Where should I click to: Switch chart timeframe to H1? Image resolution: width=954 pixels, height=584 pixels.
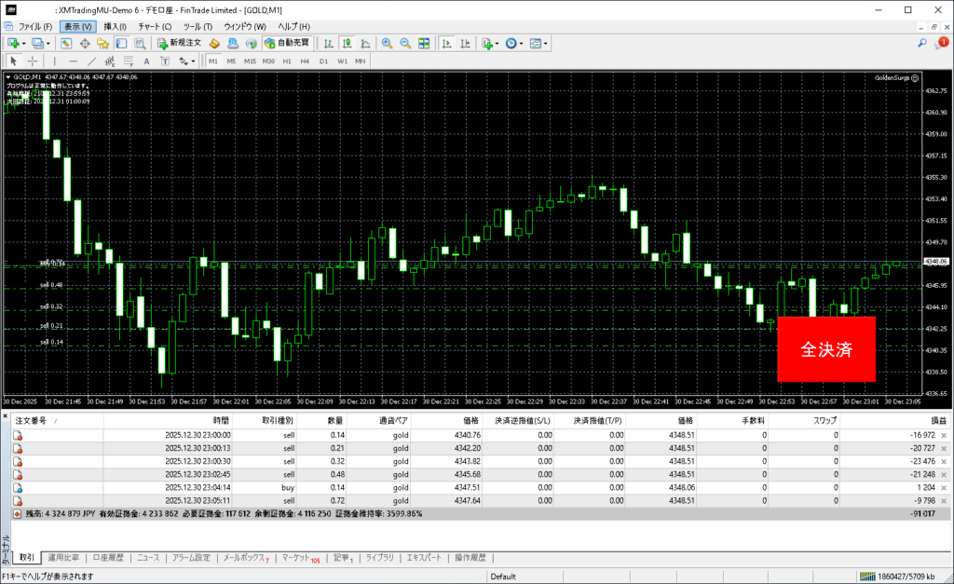pyautogui.click(x=287, y=61)
